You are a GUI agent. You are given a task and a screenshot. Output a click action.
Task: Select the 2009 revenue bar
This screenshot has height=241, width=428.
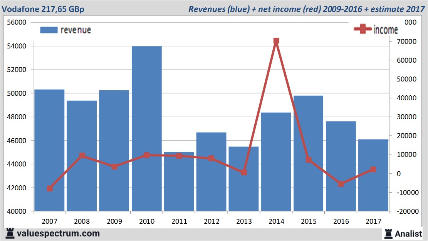click(114, 151)
